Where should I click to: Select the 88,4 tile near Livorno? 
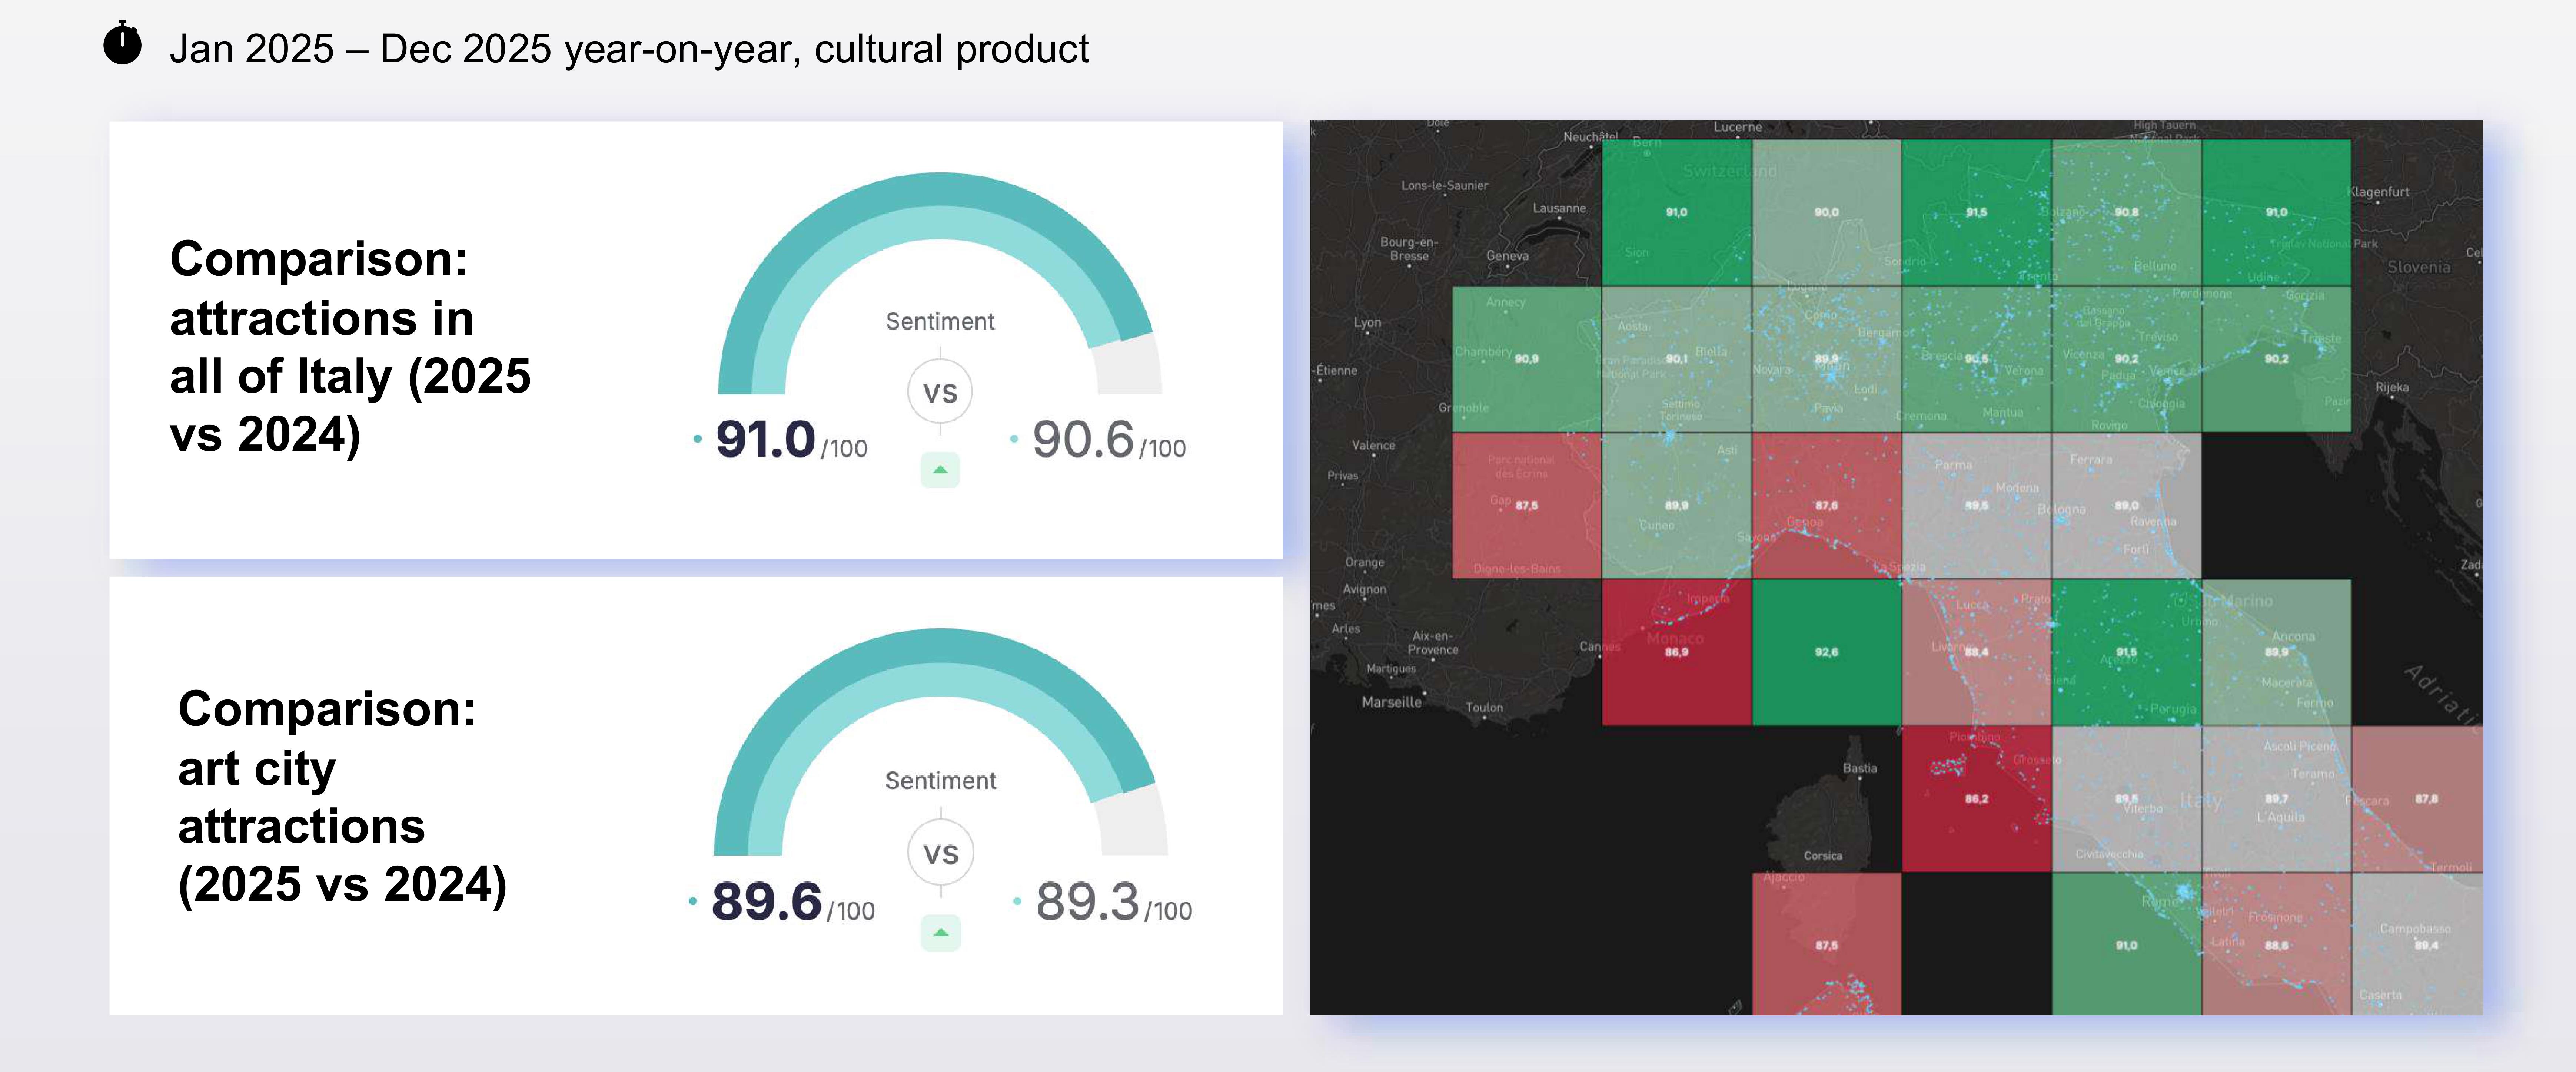click(1977, 653)
